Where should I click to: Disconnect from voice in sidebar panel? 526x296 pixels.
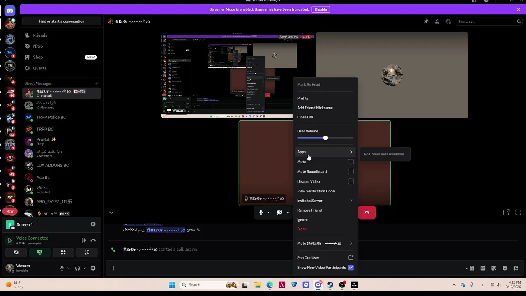point(93,240)
